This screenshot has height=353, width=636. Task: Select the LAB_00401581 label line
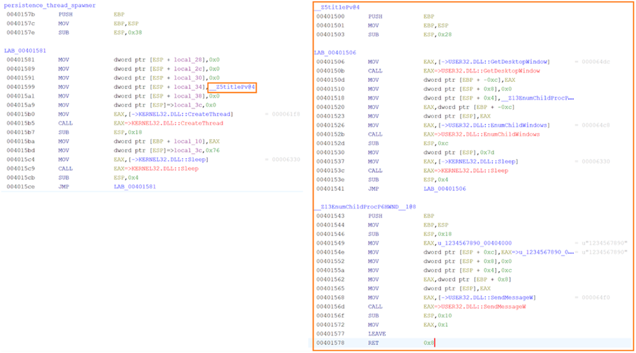(x=25, y=51)
